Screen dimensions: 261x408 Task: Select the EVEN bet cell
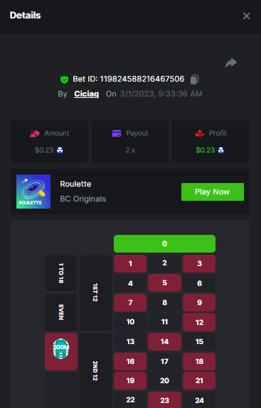click(x=61, y=312)
